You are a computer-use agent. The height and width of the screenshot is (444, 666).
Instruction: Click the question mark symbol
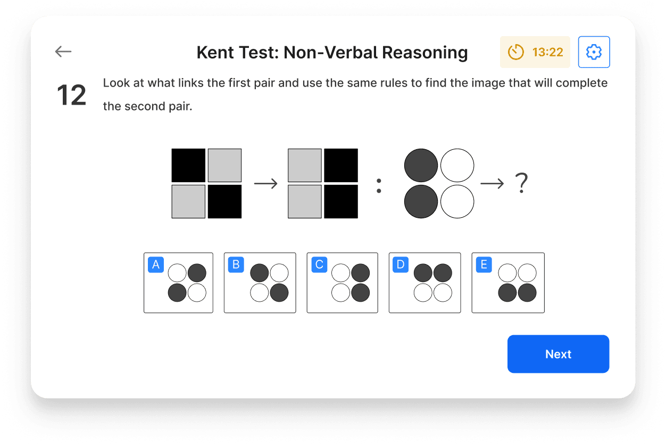(521, 183)
